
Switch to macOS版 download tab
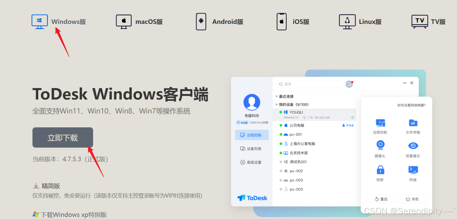tap(149, 22)
